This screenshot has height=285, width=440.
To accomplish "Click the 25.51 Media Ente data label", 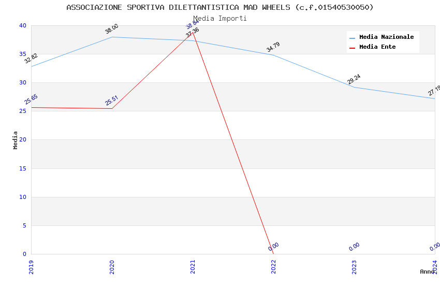I will pyautogui.click(x=112, y=101).
